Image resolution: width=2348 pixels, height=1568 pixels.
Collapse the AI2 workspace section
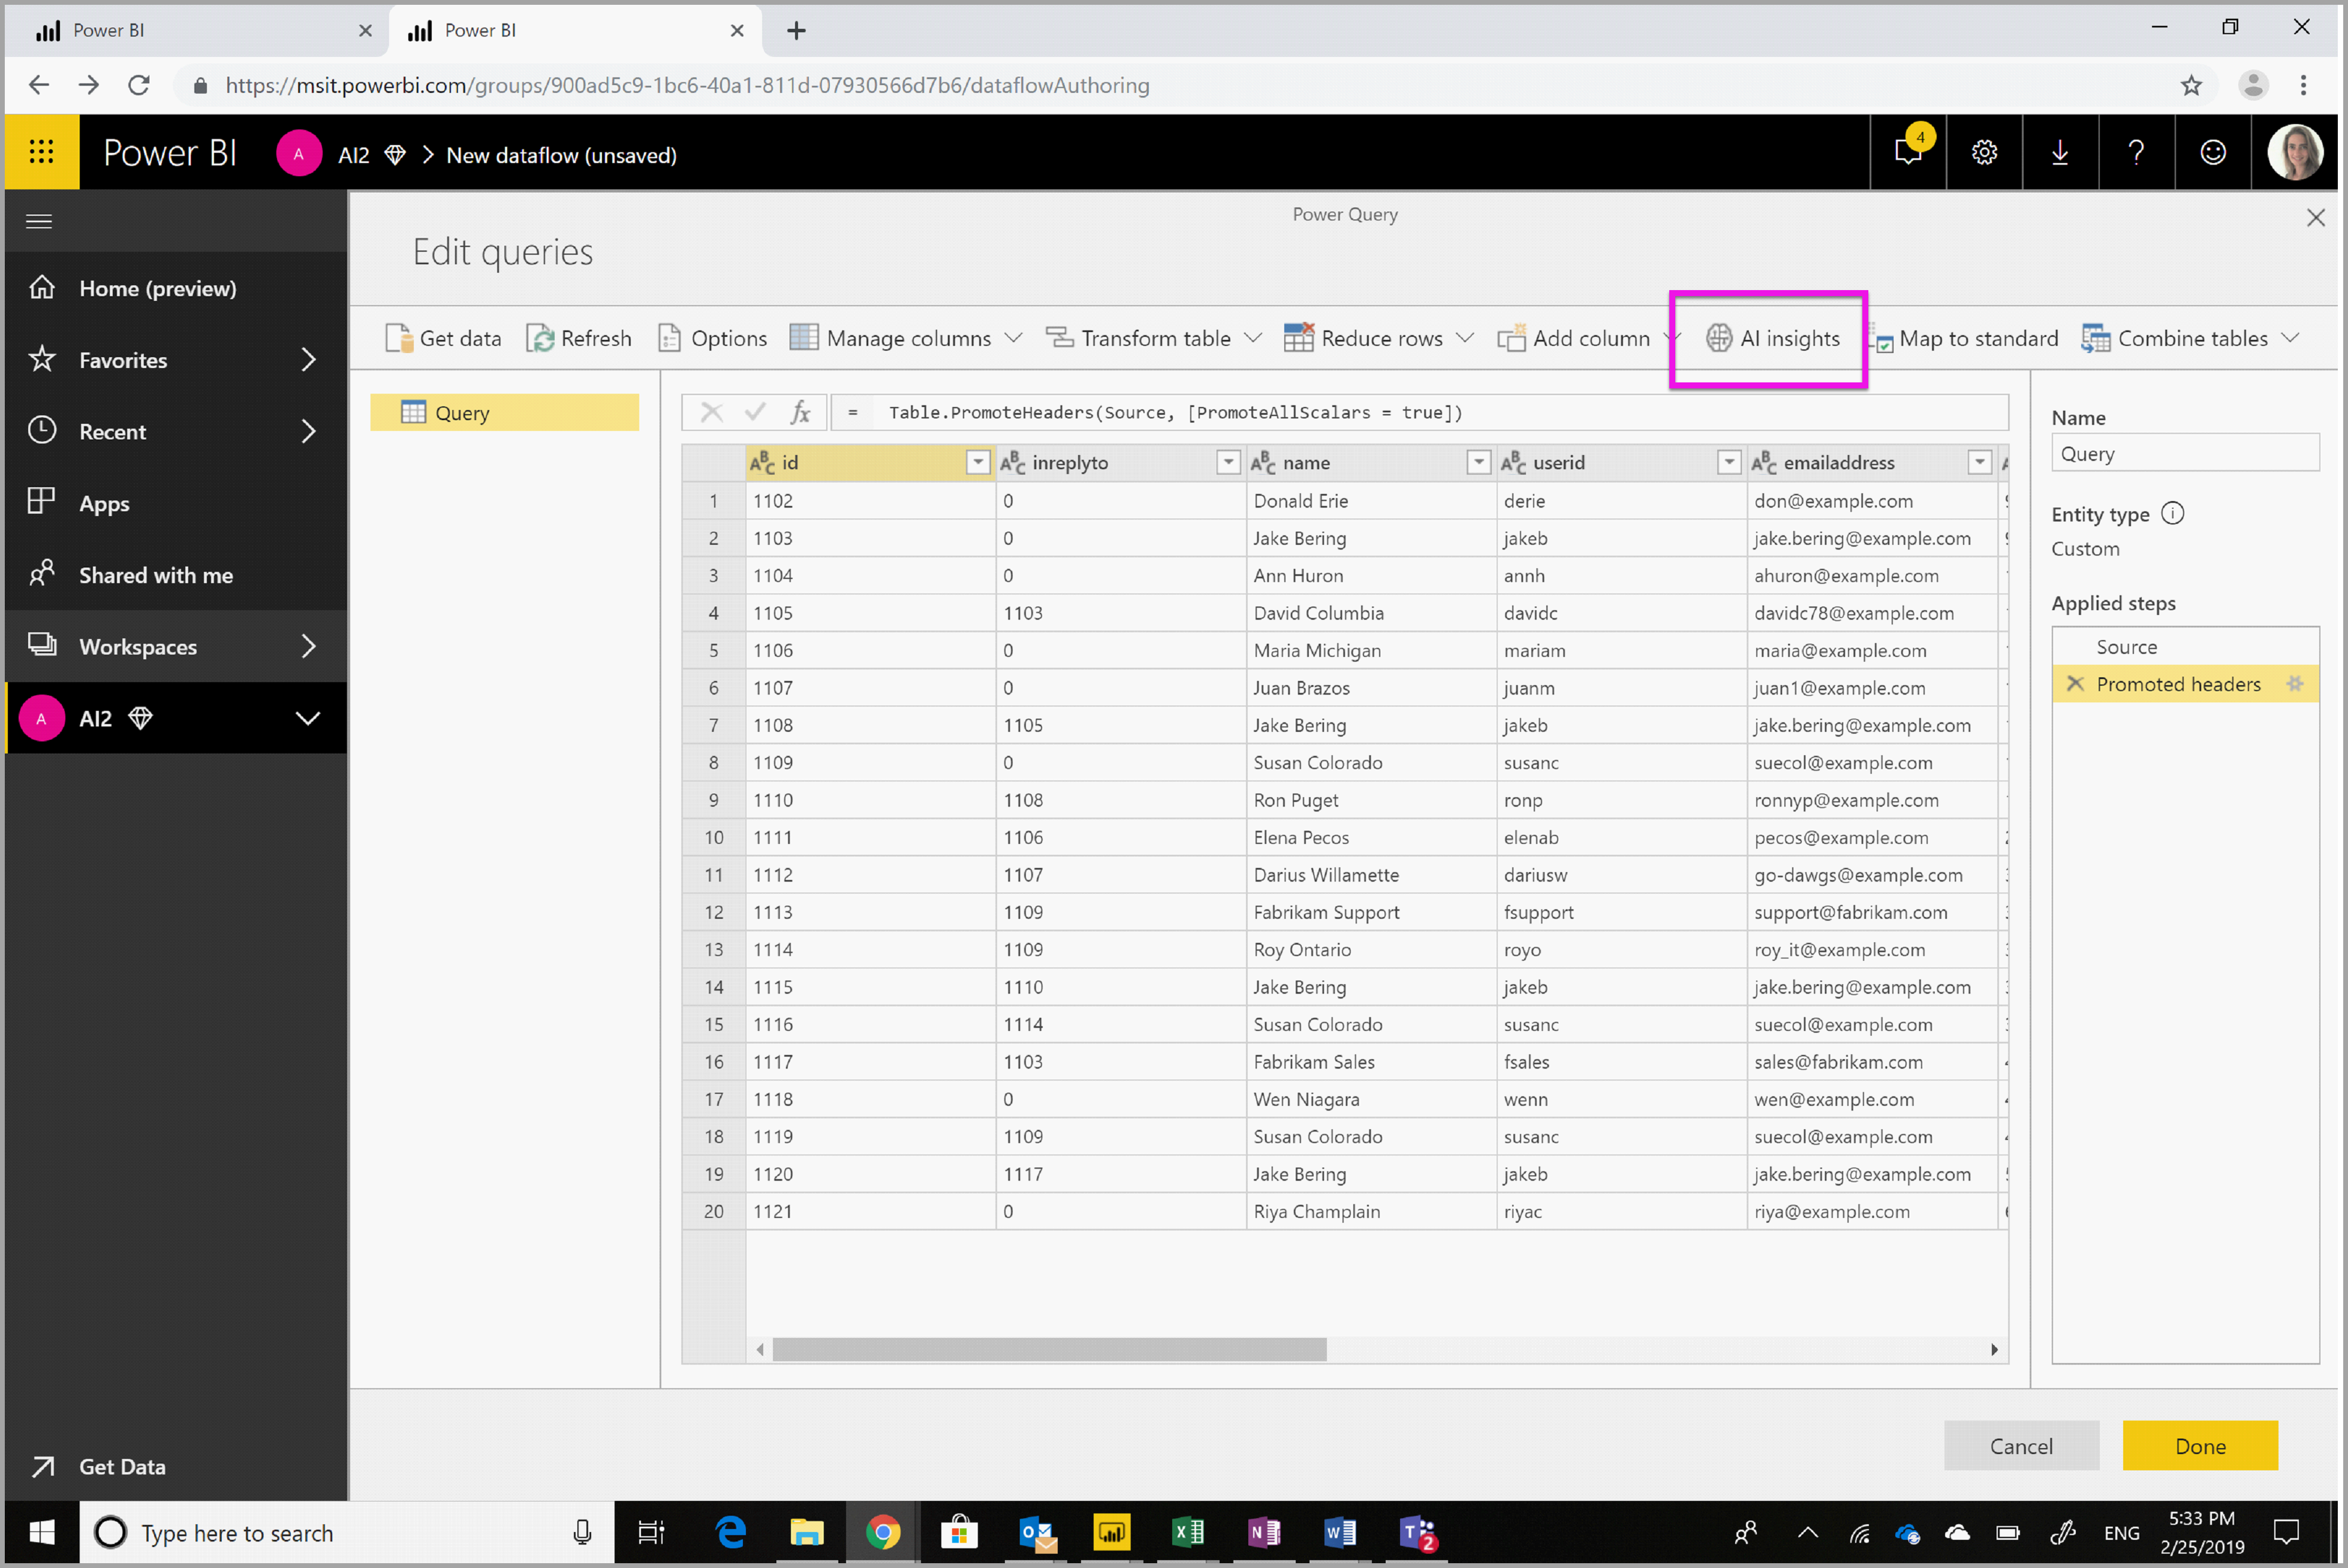tap(308, 718)
